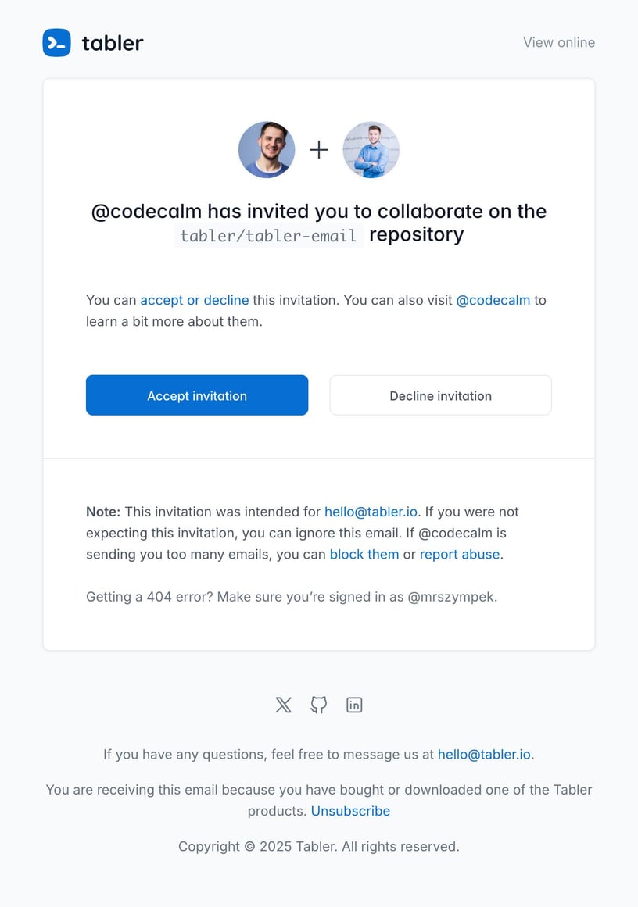638x907 pixels.
Task: Open the LinkedIn social icon
Action: (x=354, y=705)
